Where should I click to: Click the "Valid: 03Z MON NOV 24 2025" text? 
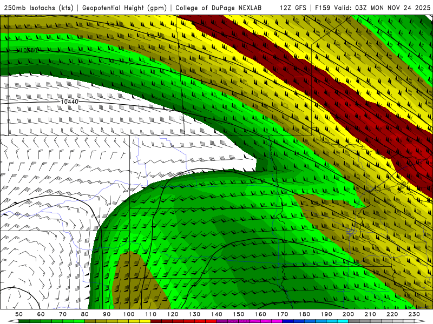tap(382, 8)
